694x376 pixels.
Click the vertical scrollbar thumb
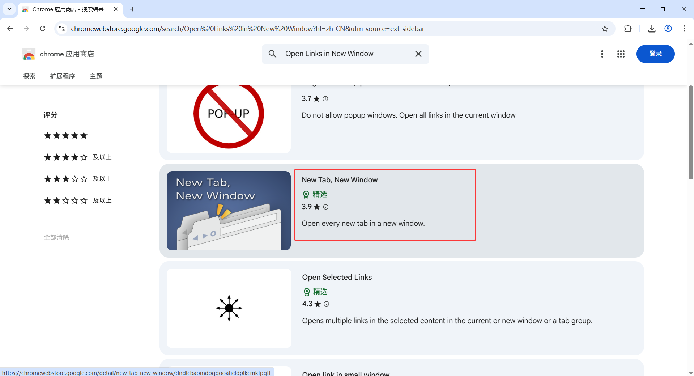click(x=691, y=132)
